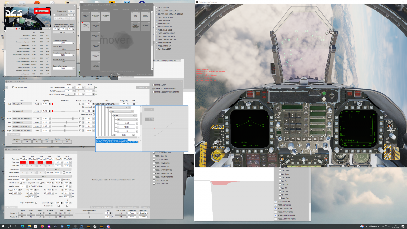407x229 pixels.
Task: Select Transducers tab in FlyPT Mover
Action: (126, 10)
